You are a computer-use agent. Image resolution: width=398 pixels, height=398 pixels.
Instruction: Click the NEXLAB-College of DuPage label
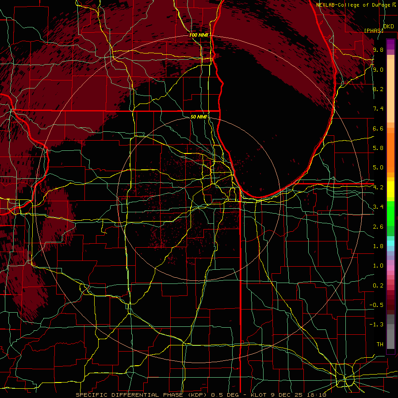353,5
